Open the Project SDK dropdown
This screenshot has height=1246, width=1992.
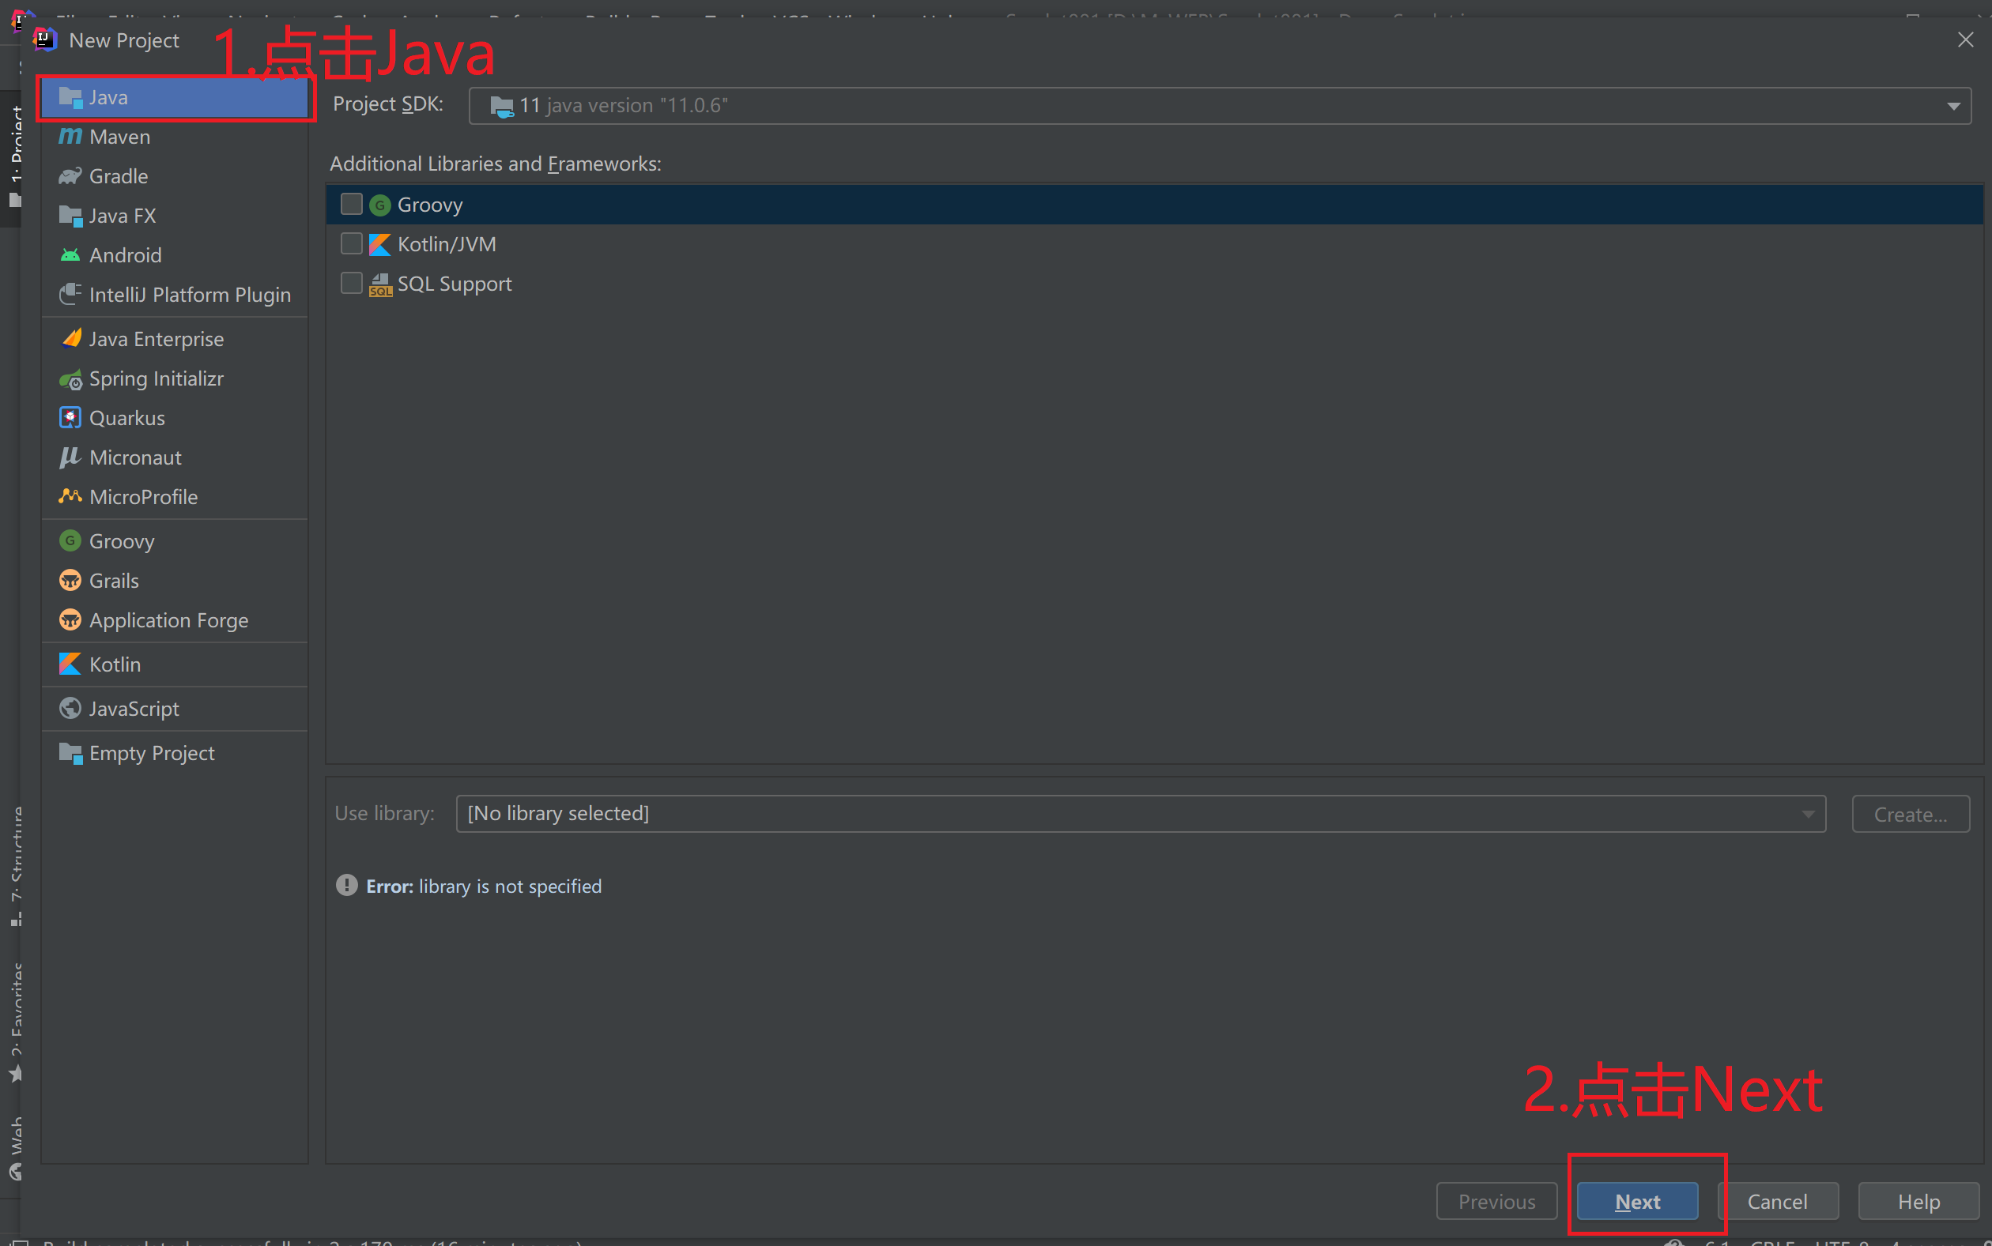(x=1953, y=106)
